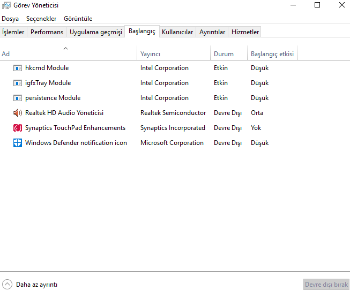Click the Realtek HD Audio speaker icon
This screenshot has height=291, width=350.
[17, 113]
